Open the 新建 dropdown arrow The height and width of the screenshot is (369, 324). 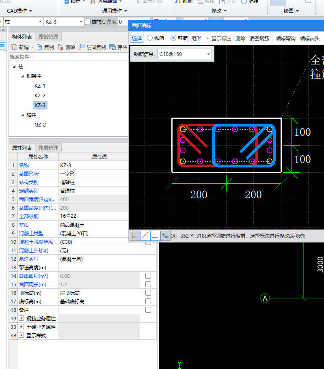[x=32, y=47]
